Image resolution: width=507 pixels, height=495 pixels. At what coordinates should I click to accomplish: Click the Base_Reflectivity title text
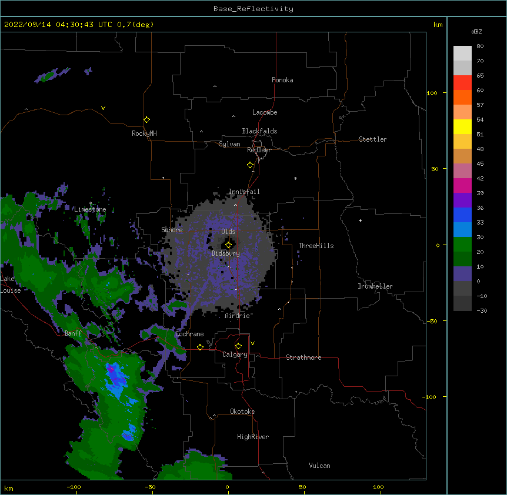(253, 9)
